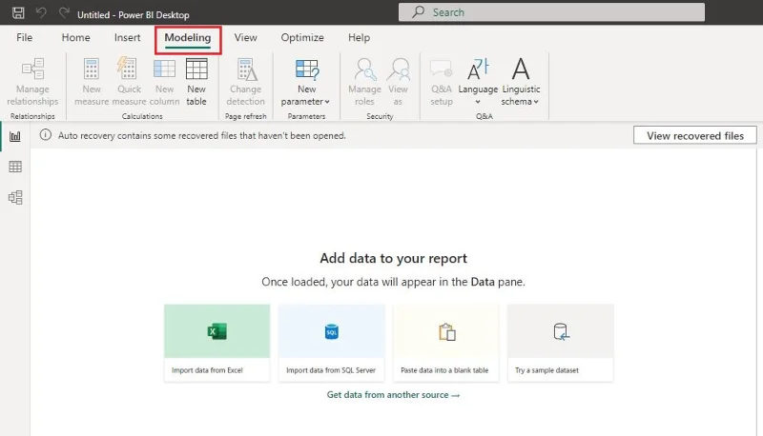Switch to Report view in sidebar
This screenshot has width=763, height=436.
pos(15,136)
